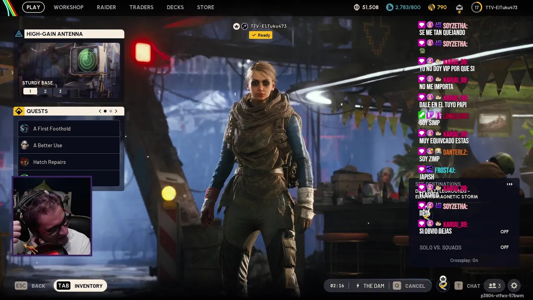
Task: Click the A First Foothold trader portrait icon
Action: [x=25, y=129]
